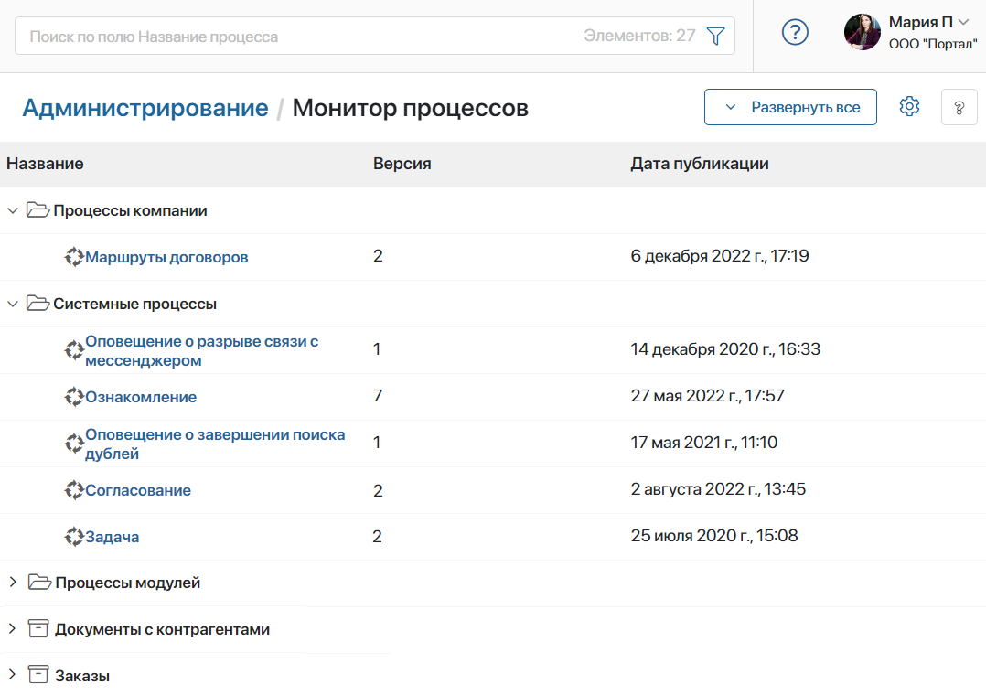986x695 pixels.
Task: Expand the Заказы section
Action: 13,676
